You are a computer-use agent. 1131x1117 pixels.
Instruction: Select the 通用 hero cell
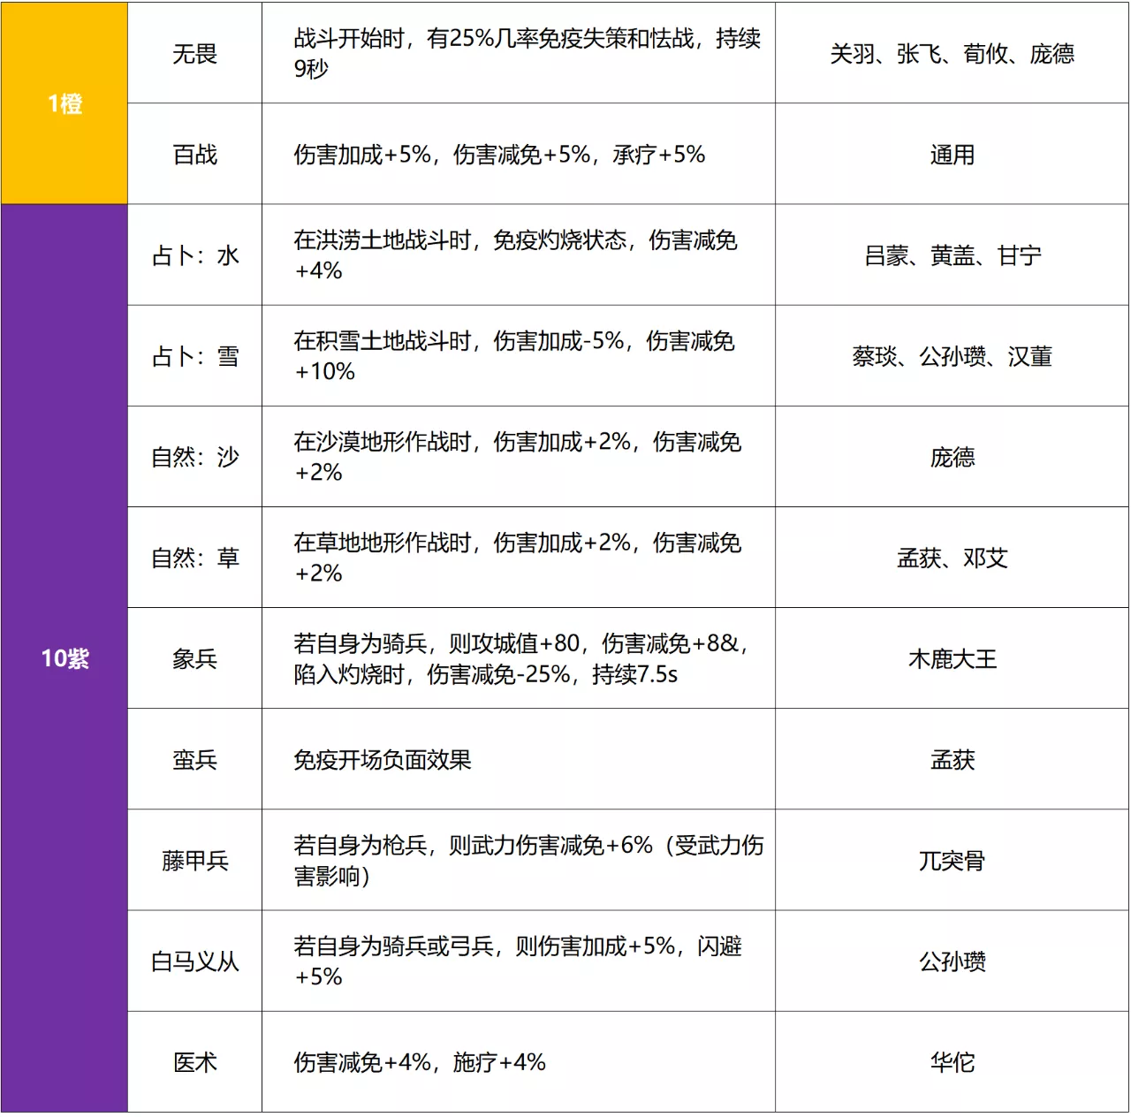(952, 154)
